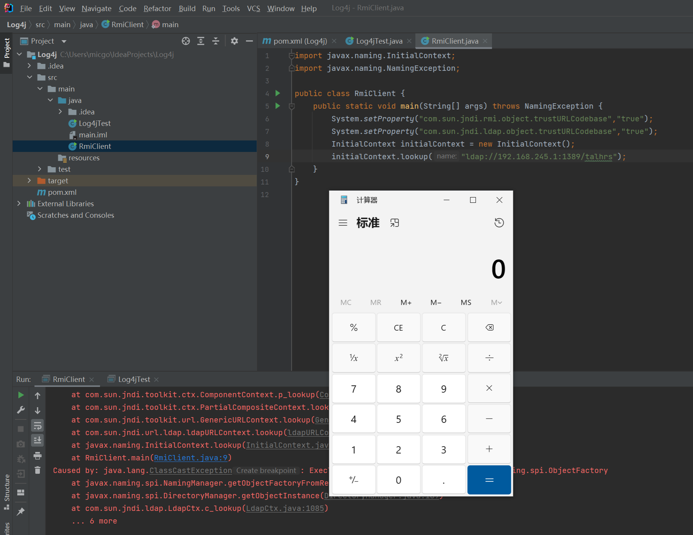Click layout icon in Run panel sidebar
The width and height of the screenshot is (693, 535).
(21, 493)
